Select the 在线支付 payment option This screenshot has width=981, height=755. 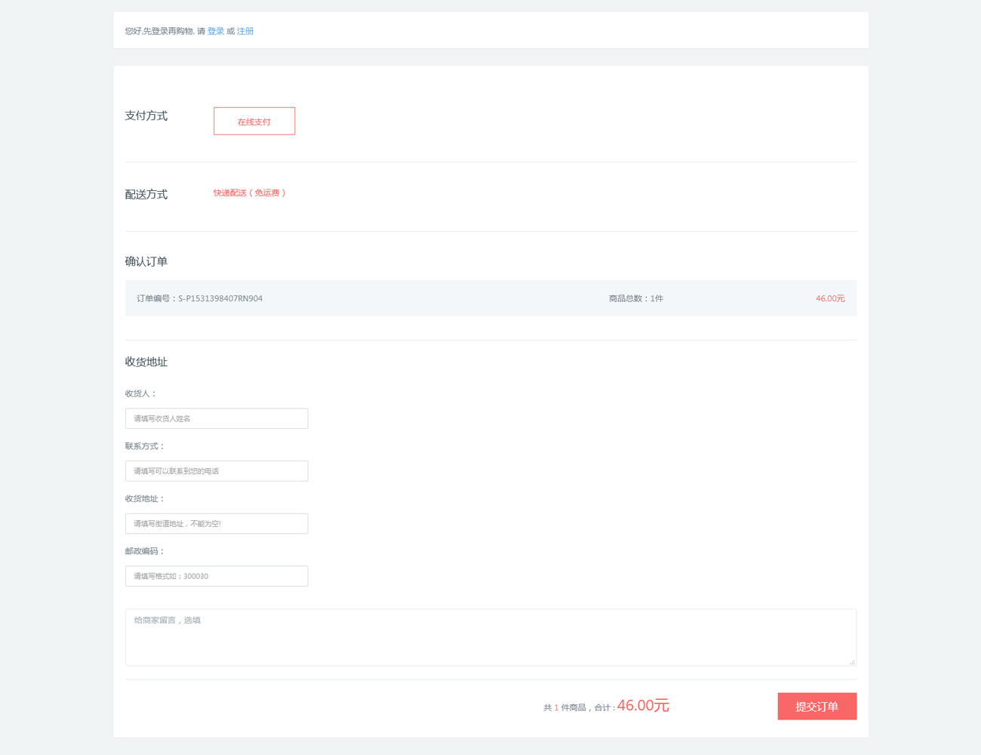tap(254, 121)
